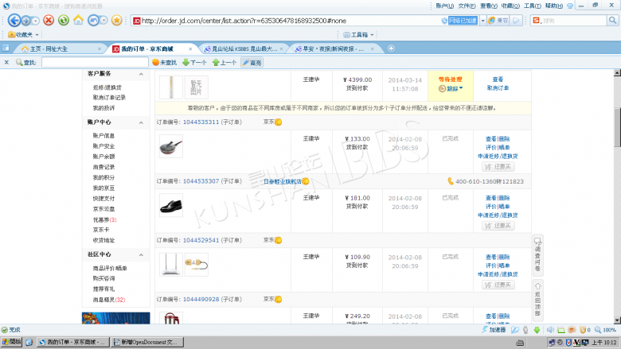Open the 收藏夹 favorites folder
The width and height of the screenshot is (621, 349).
(x=23, y=35)
